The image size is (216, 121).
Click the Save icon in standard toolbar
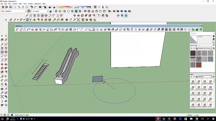10,7
